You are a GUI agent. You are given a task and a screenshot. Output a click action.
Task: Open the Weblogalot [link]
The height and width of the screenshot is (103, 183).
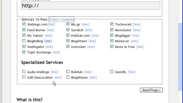pos(49,47)
